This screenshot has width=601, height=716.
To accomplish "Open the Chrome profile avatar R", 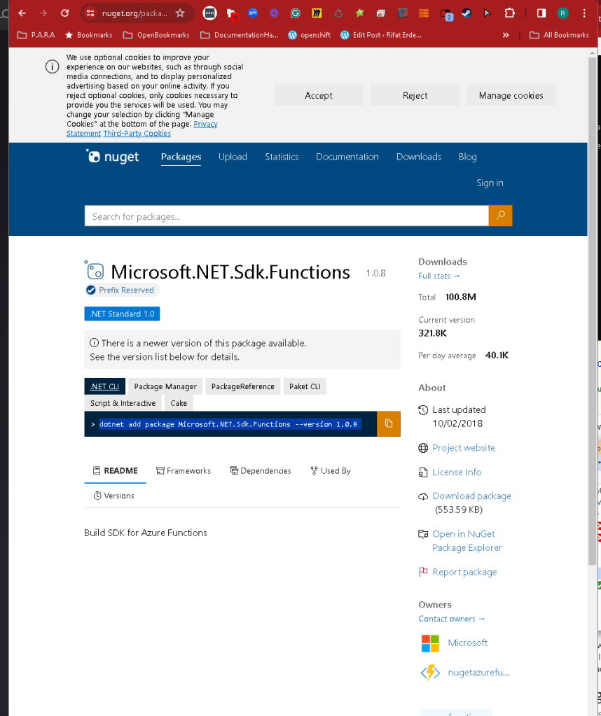I will tap(562, 13).
